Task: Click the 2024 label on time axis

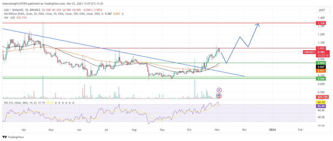Action: click(x=272, y=129)
